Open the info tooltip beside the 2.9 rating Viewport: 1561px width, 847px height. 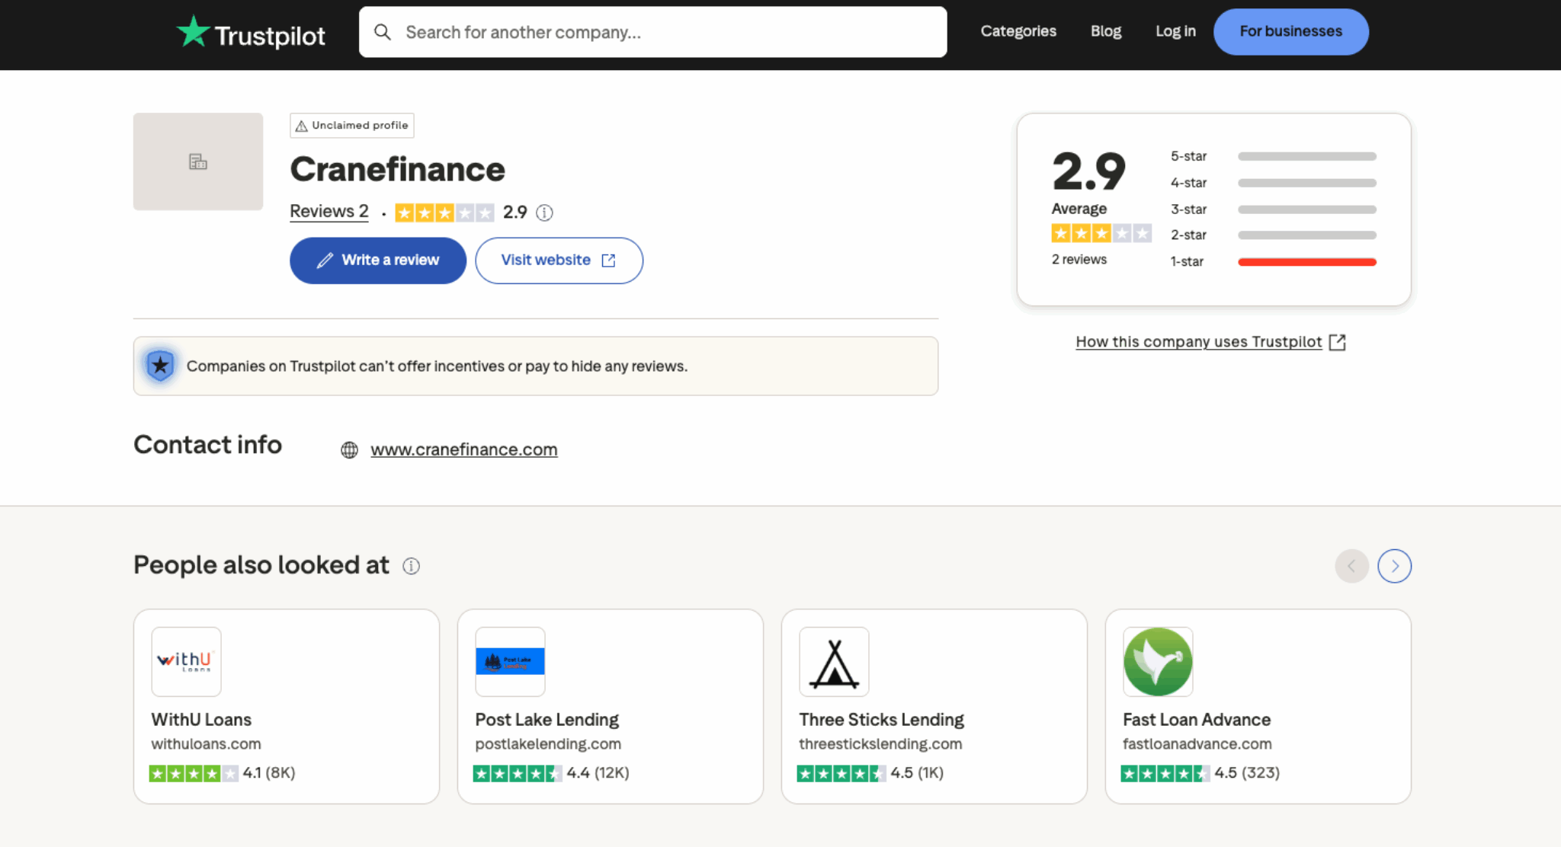[x=543, y=213]
